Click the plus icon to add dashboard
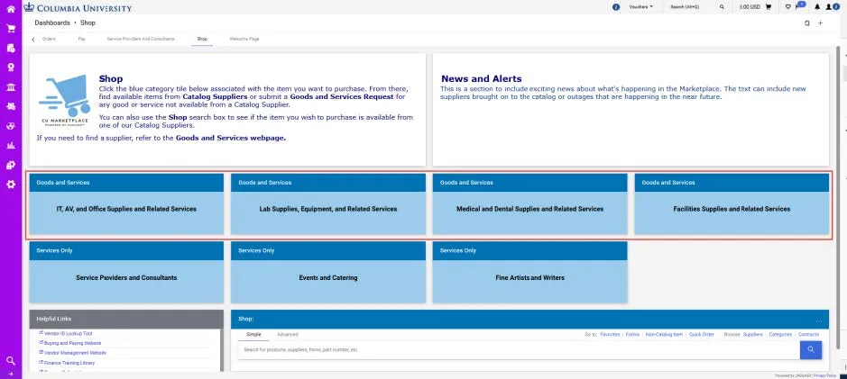The height and width of the screenshot is (379, 847). (x=820, y=23)
